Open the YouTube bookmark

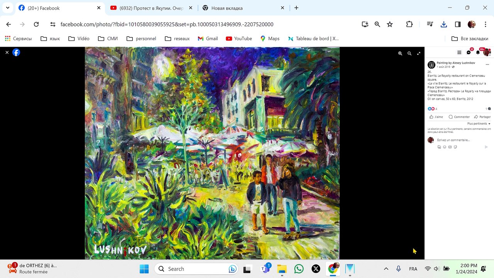239,39
